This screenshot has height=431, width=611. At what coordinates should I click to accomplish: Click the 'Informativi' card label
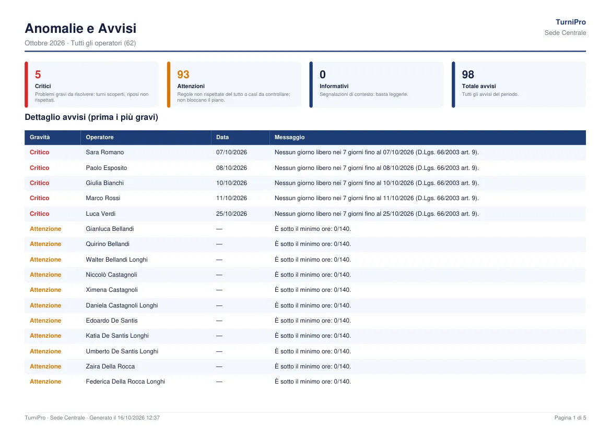334,87
